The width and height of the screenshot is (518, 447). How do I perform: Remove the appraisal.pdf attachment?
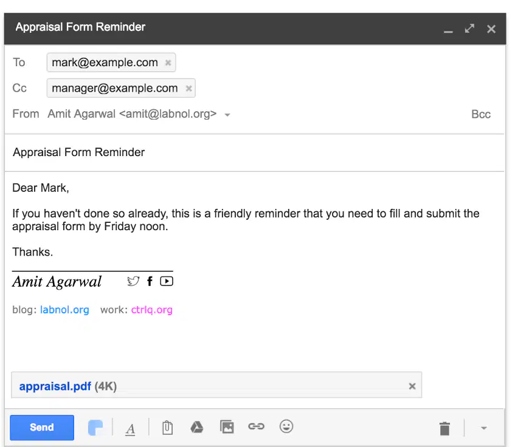pyautogui.click(x=412, y=386)
